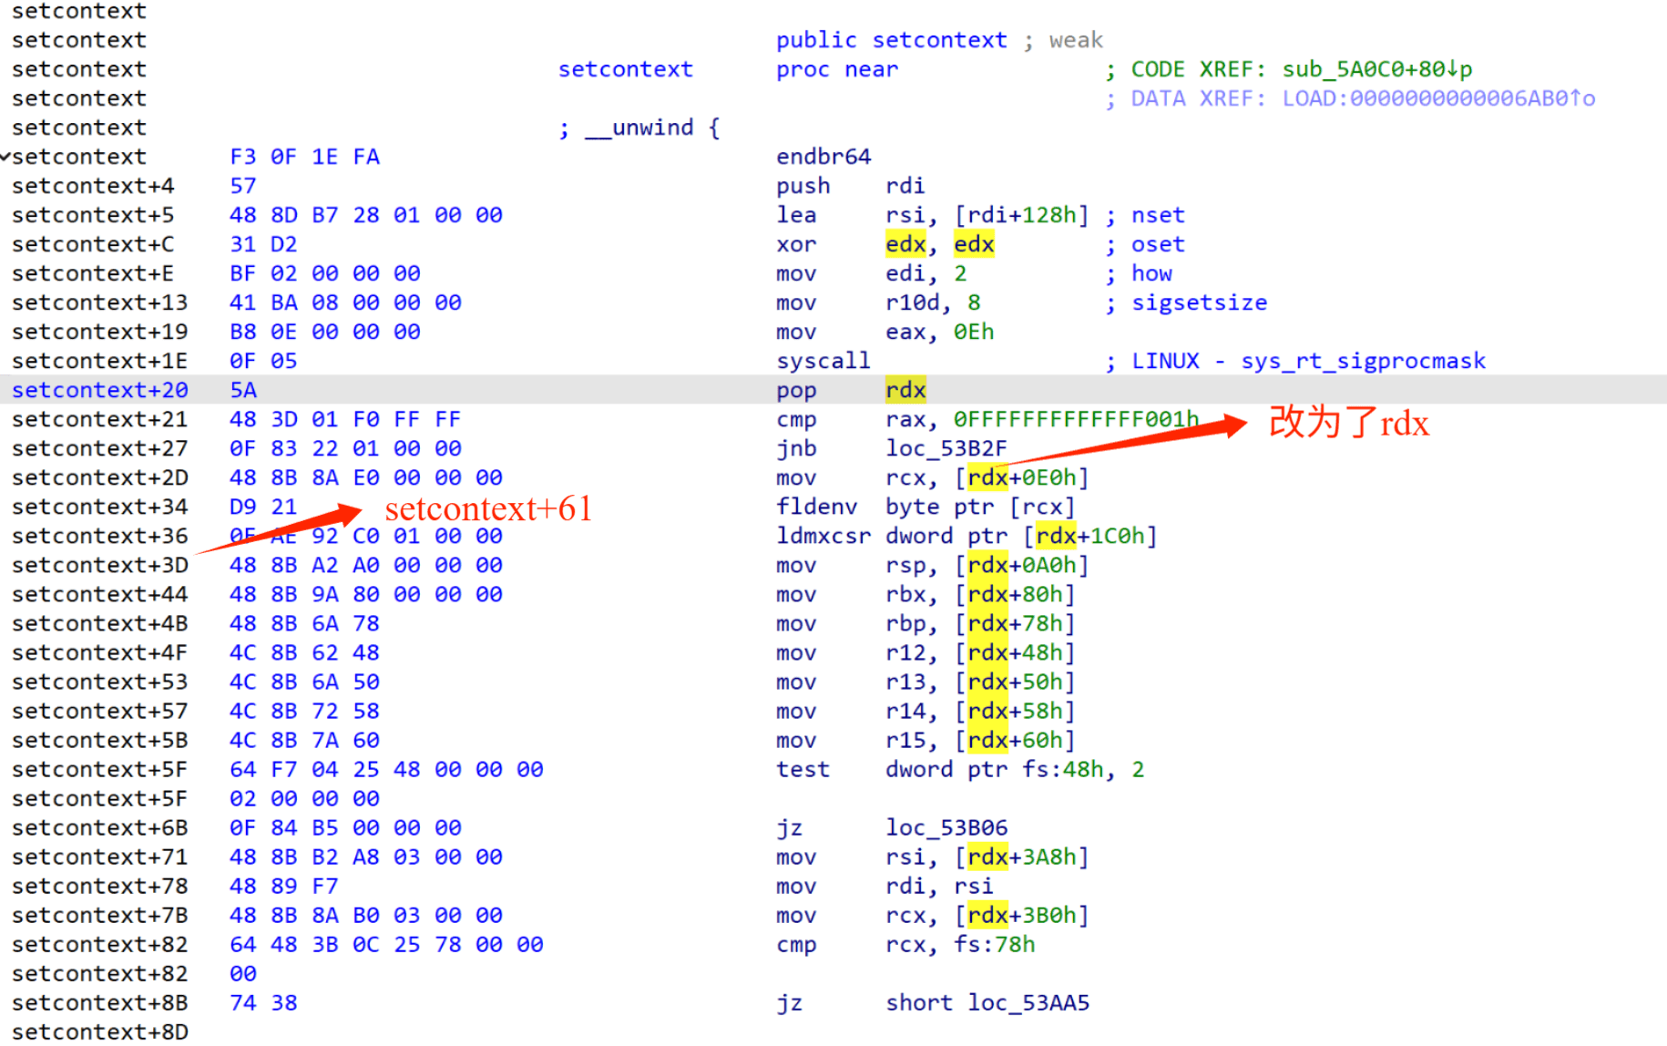Select the r12 register operand
Screen dimensions: 1667x1046
[905, 652]
